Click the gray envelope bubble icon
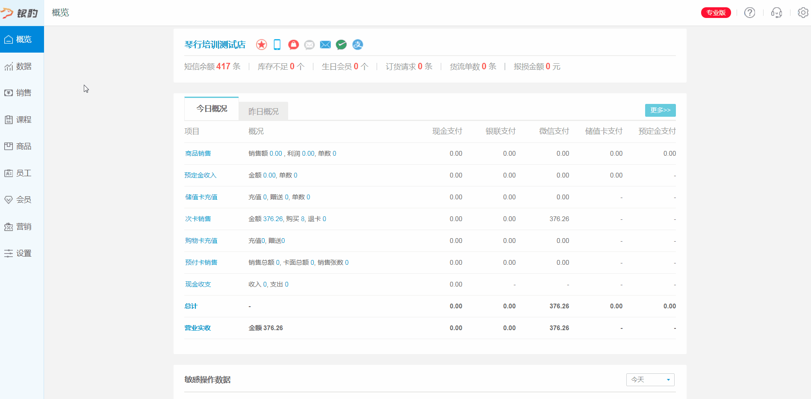Screen dimensions: 811x399 pos(310,44)
